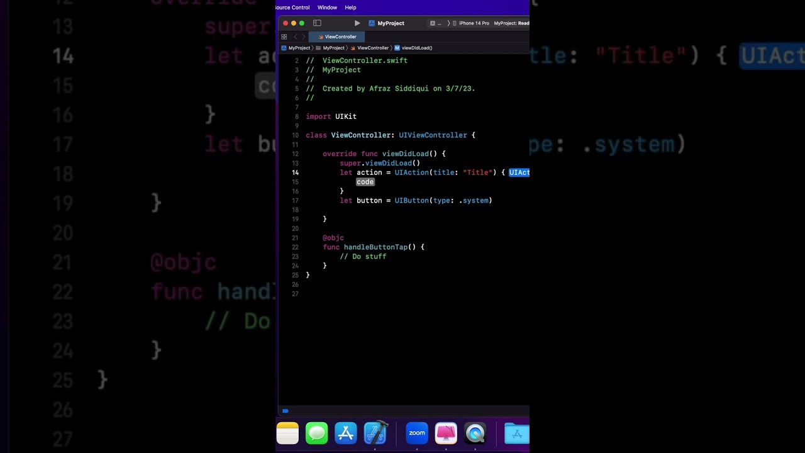Open App Store from the Dock

pos(346,433)
